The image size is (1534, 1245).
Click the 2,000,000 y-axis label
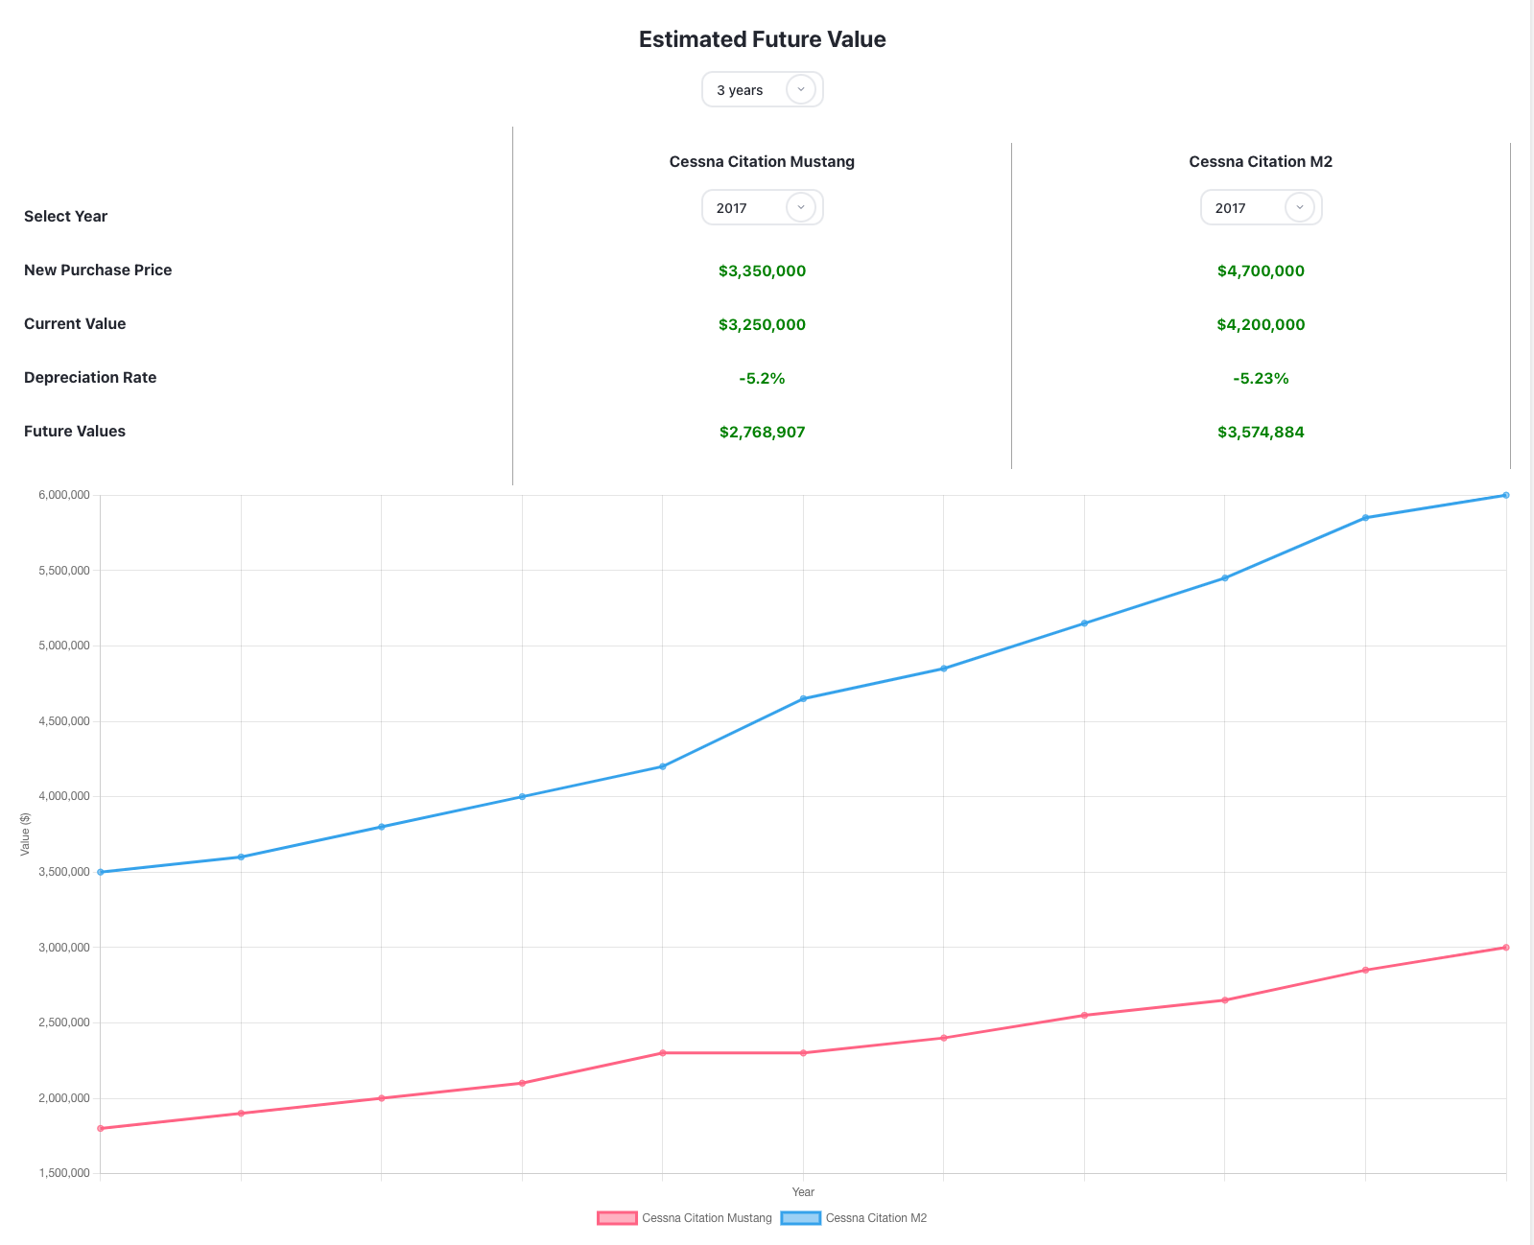pos(64,1098)
